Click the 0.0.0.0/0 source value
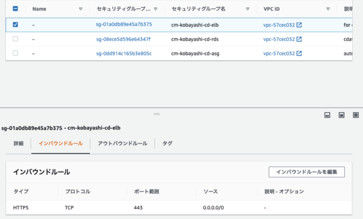 tap(213, 208)
